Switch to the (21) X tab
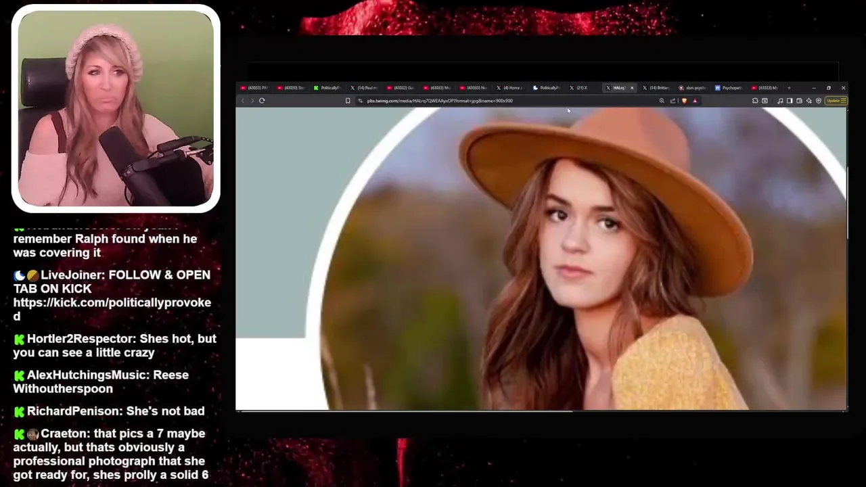The width and height of the screenshot is (866, 487). [x=583, y=88]
